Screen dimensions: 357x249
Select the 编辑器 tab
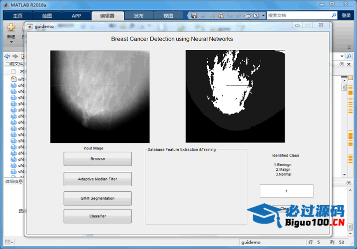pos(107,15)
